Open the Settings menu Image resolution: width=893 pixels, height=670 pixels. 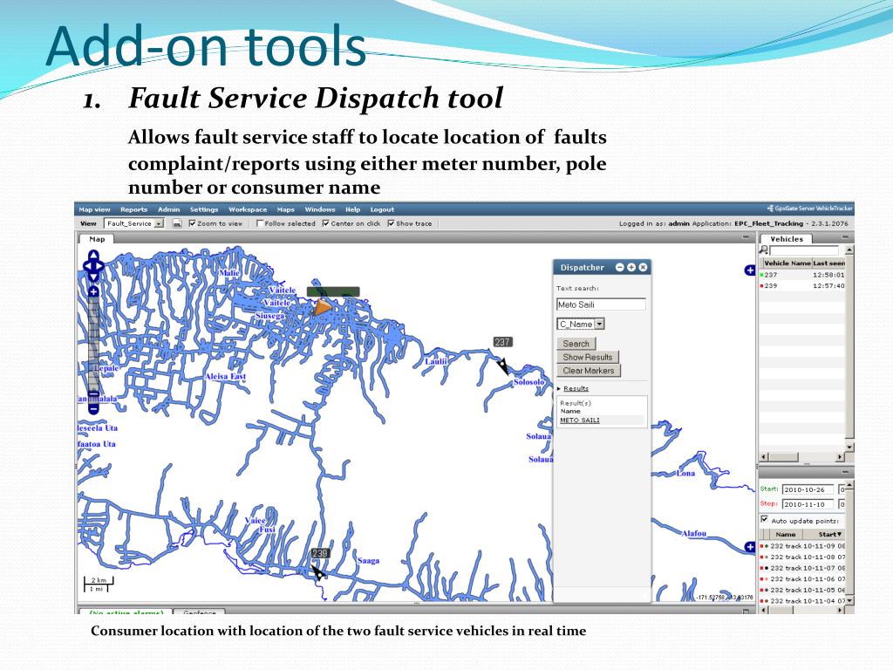pyautogui.click(x=204, y=209)
